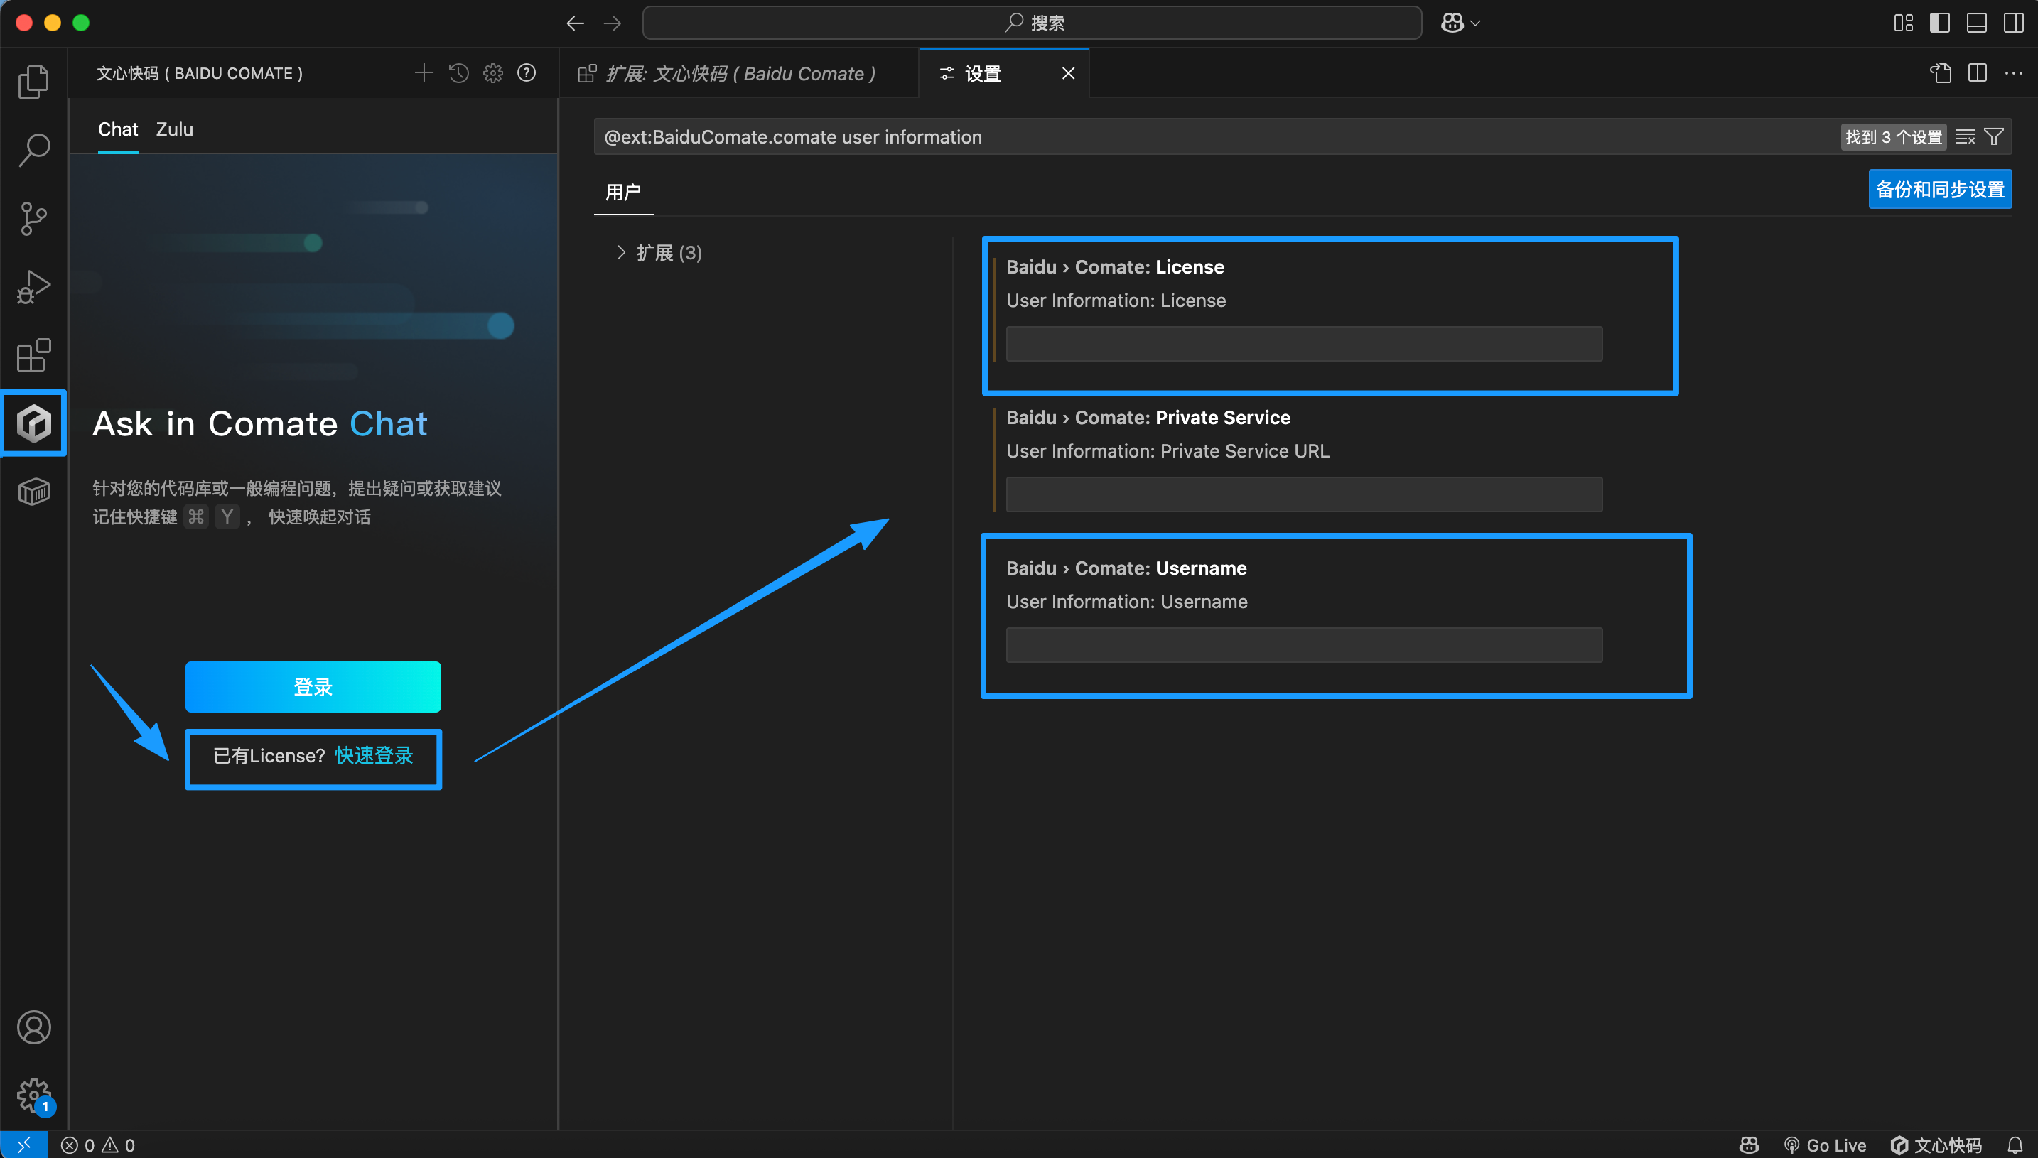Select the 设置 editor tab

[981, 73]
